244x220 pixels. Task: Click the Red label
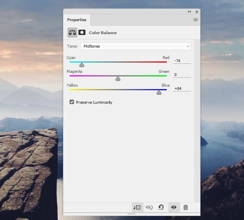pos(166,58)
